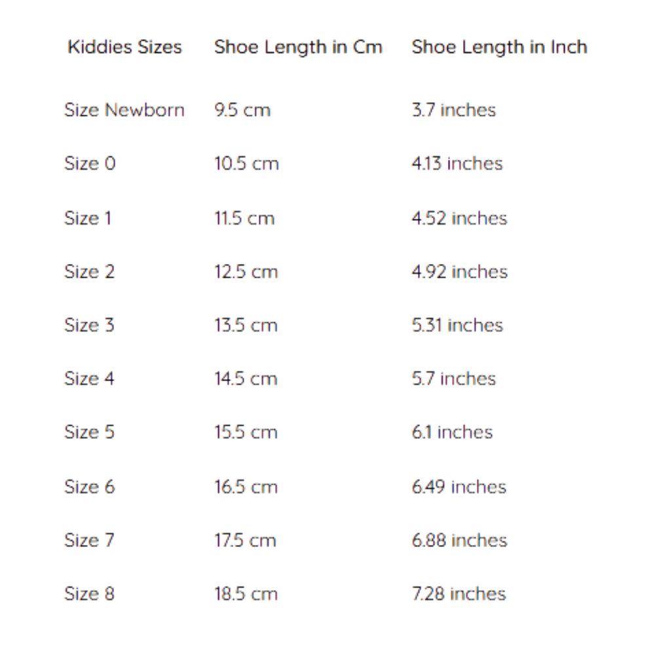Select the Size Newborn row label
Image resolution: width=655 pixels, height=655 pixels.
click(124, 109)
